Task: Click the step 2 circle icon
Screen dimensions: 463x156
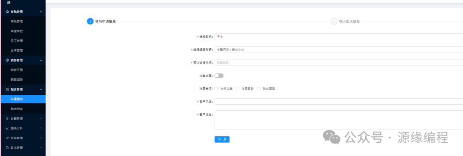Action: point(334,21)
